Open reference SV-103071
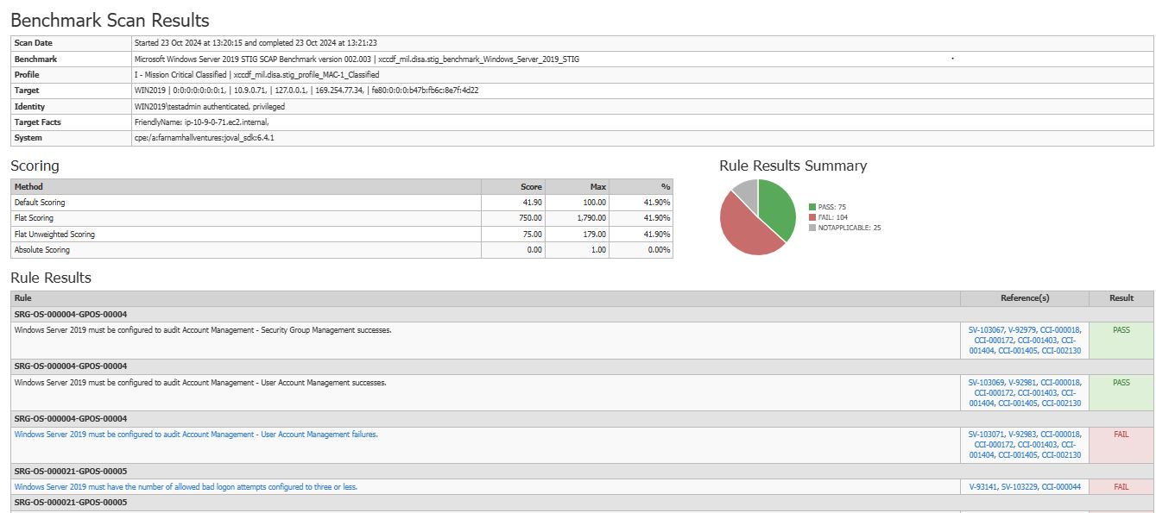Screen dimensions: 1156x513 point(988,435)
